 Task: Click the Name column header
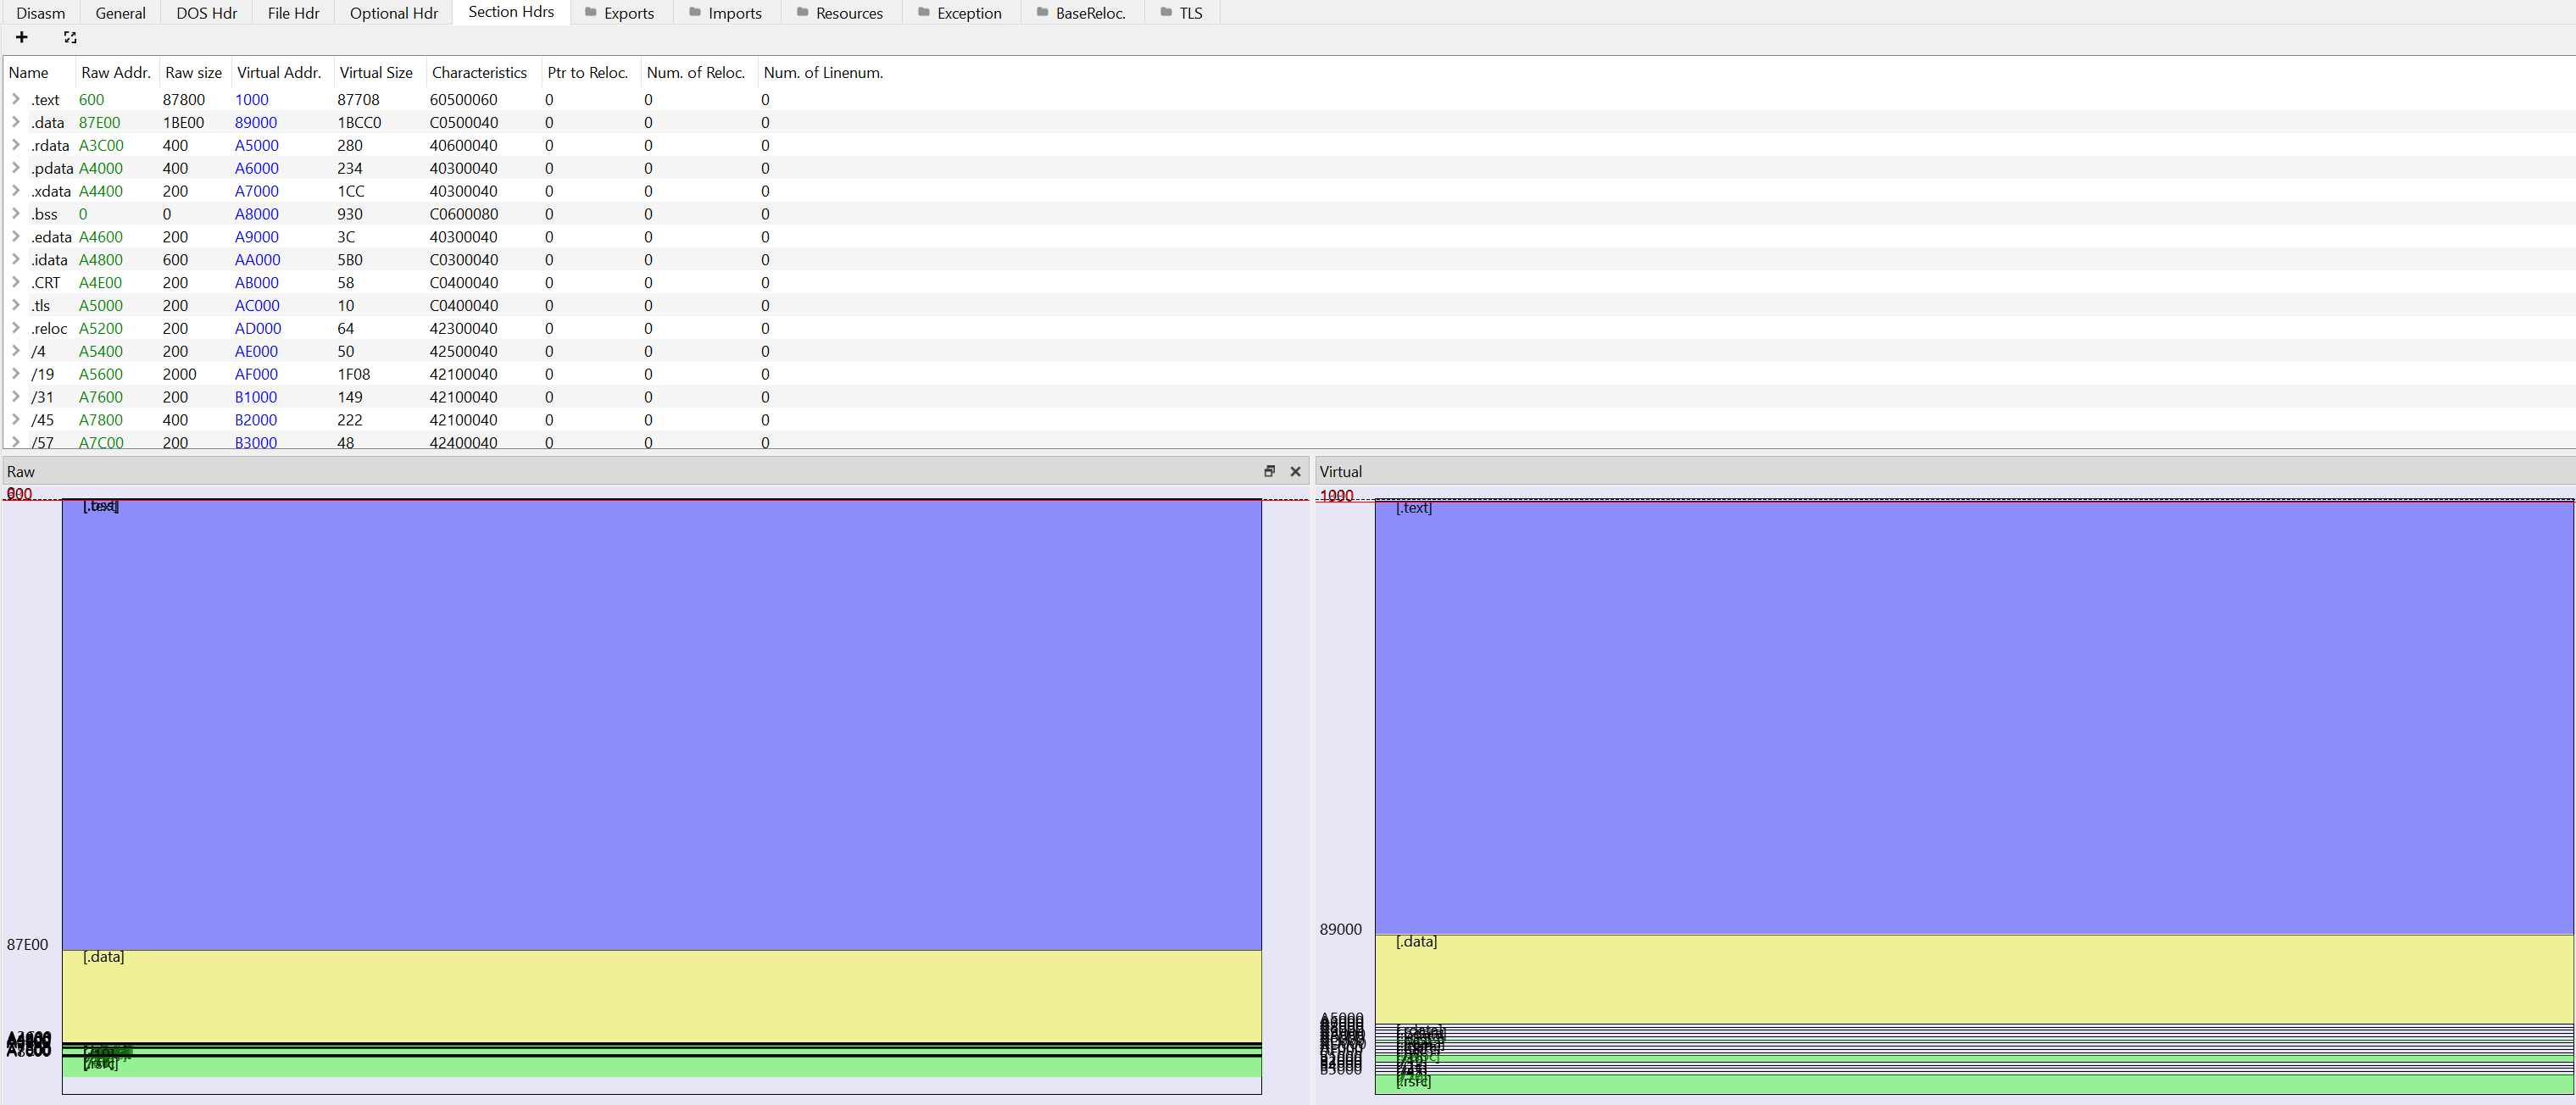(x=40, y=72)
